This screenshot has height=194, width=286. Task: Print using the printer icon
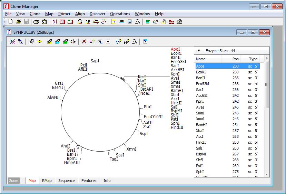coord(36,21)
